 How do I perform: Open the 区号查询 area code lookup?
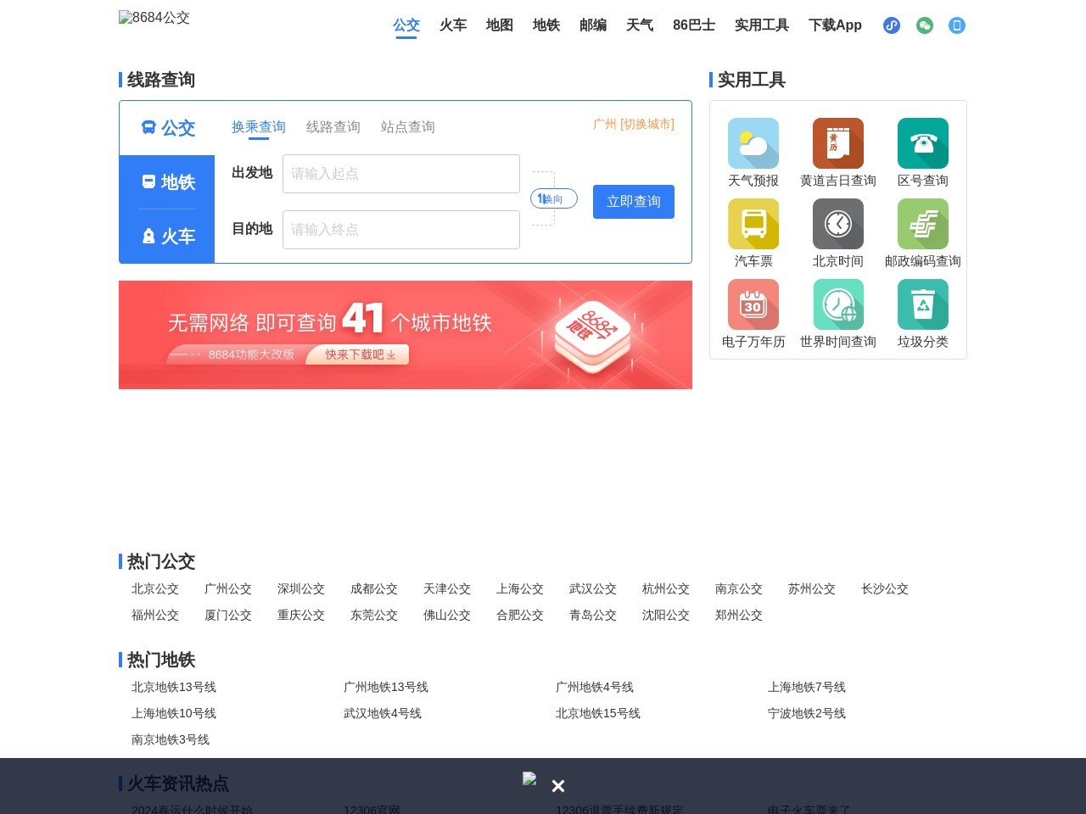click(x=922, y=153)
